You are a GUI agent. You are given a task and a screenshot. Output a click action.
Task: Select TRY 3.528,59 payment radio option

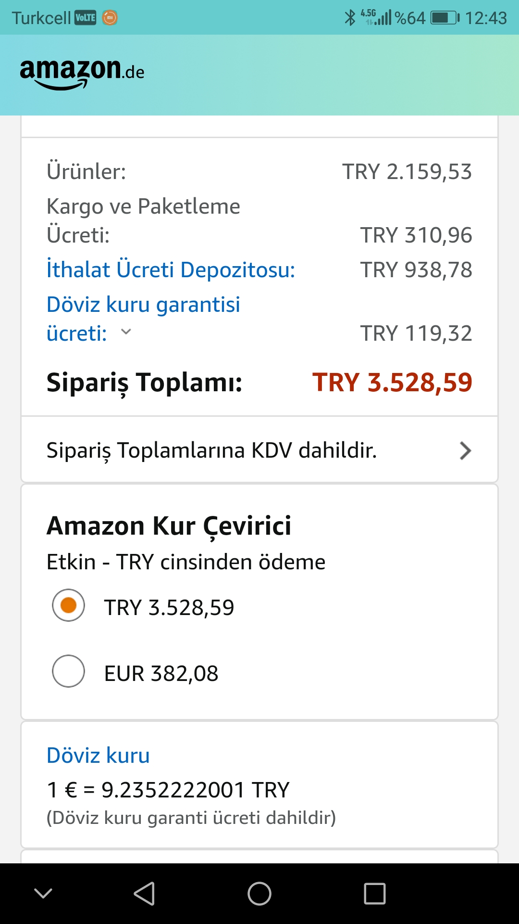pyautogui.click(x=69, y=605)
